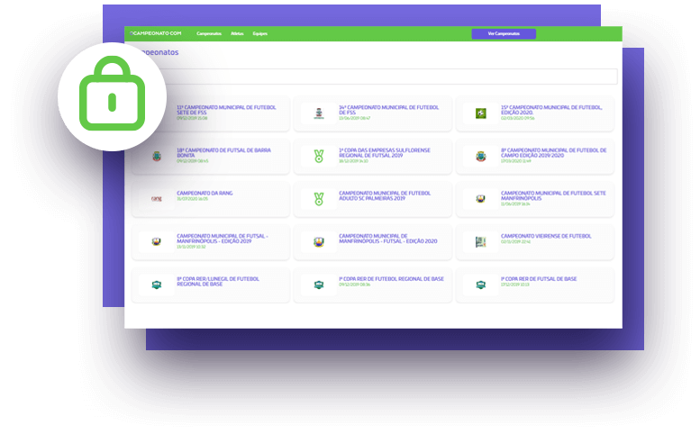Click the 15º Campeonato green soccer logo
The image size is (700, 434).
tap(480, 113)
